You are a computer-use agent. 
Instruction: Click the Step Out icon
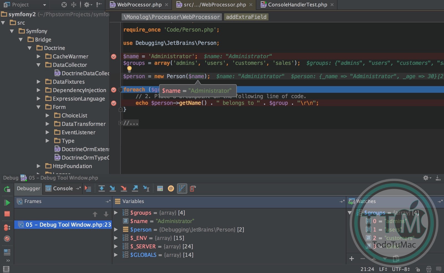click(x=135, y=189)
